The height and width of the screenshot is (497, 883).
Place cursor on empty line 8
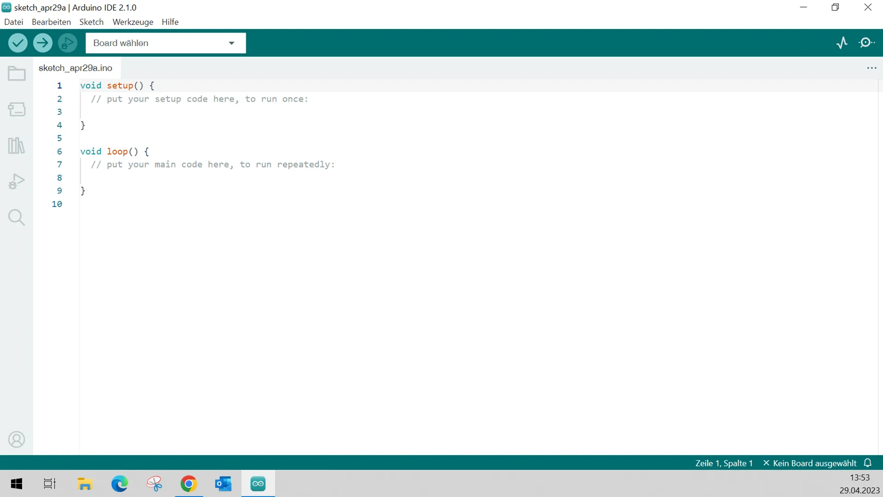pos(478,178)
